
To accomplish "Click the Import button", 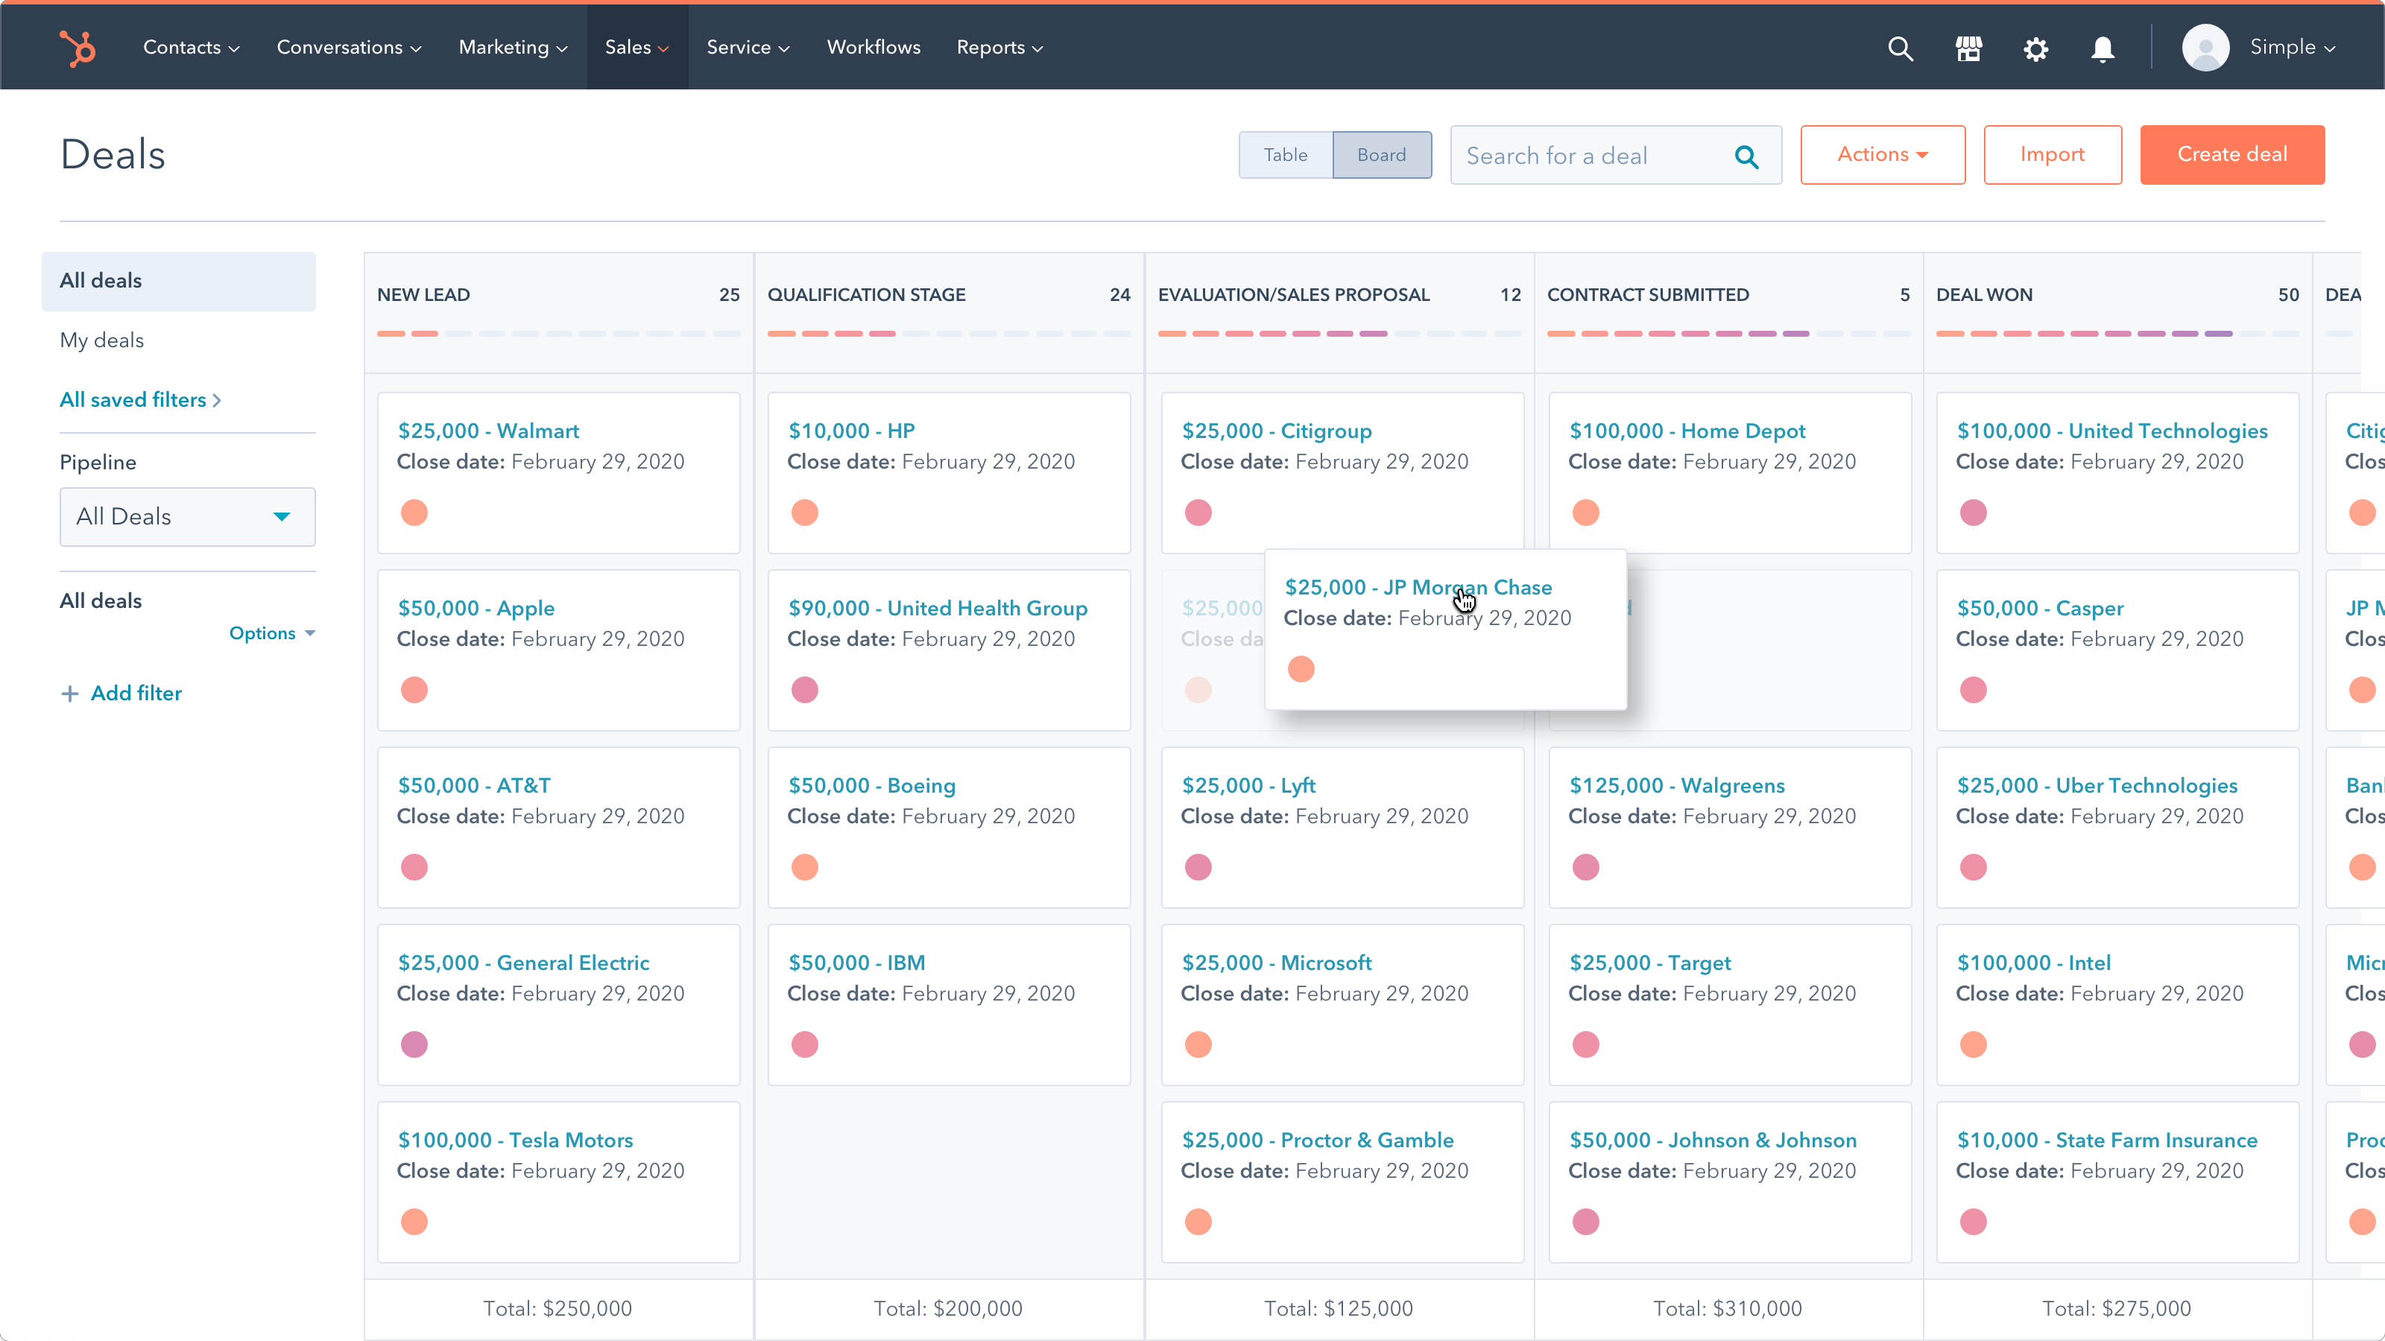I will point(2053,154).
